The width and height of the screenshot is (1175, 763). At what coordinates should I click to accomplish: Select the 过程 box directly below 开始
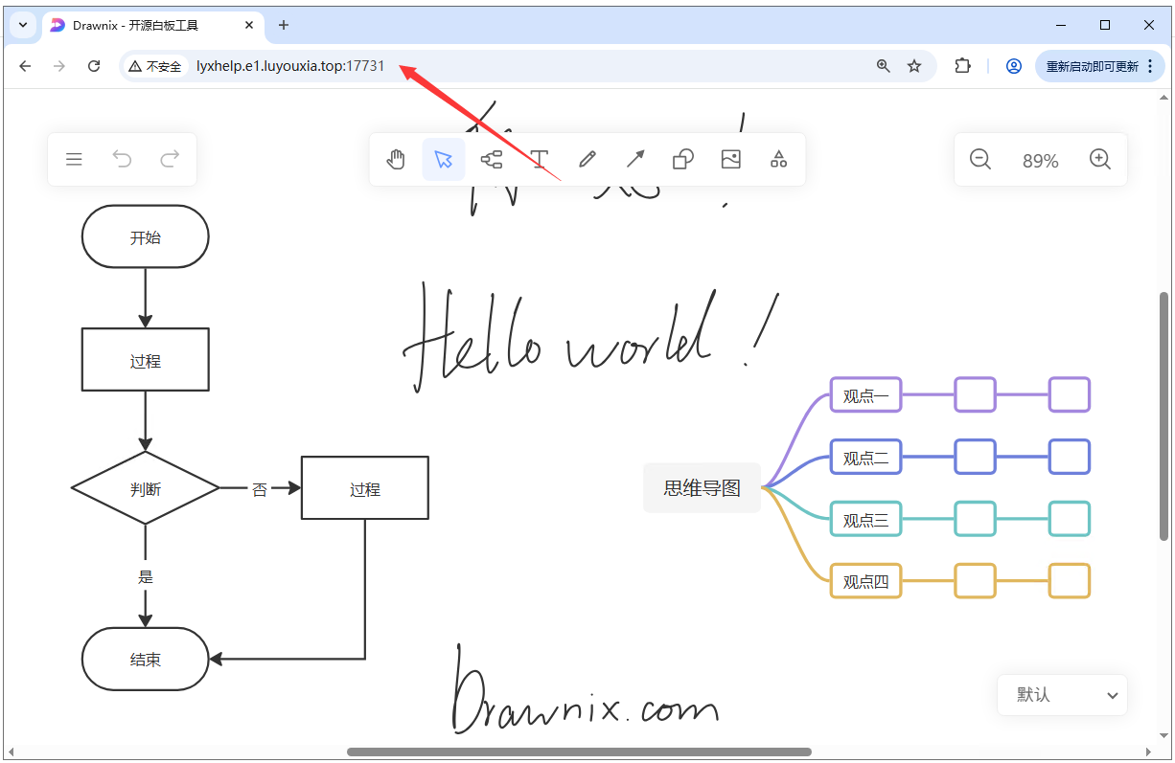146,360
